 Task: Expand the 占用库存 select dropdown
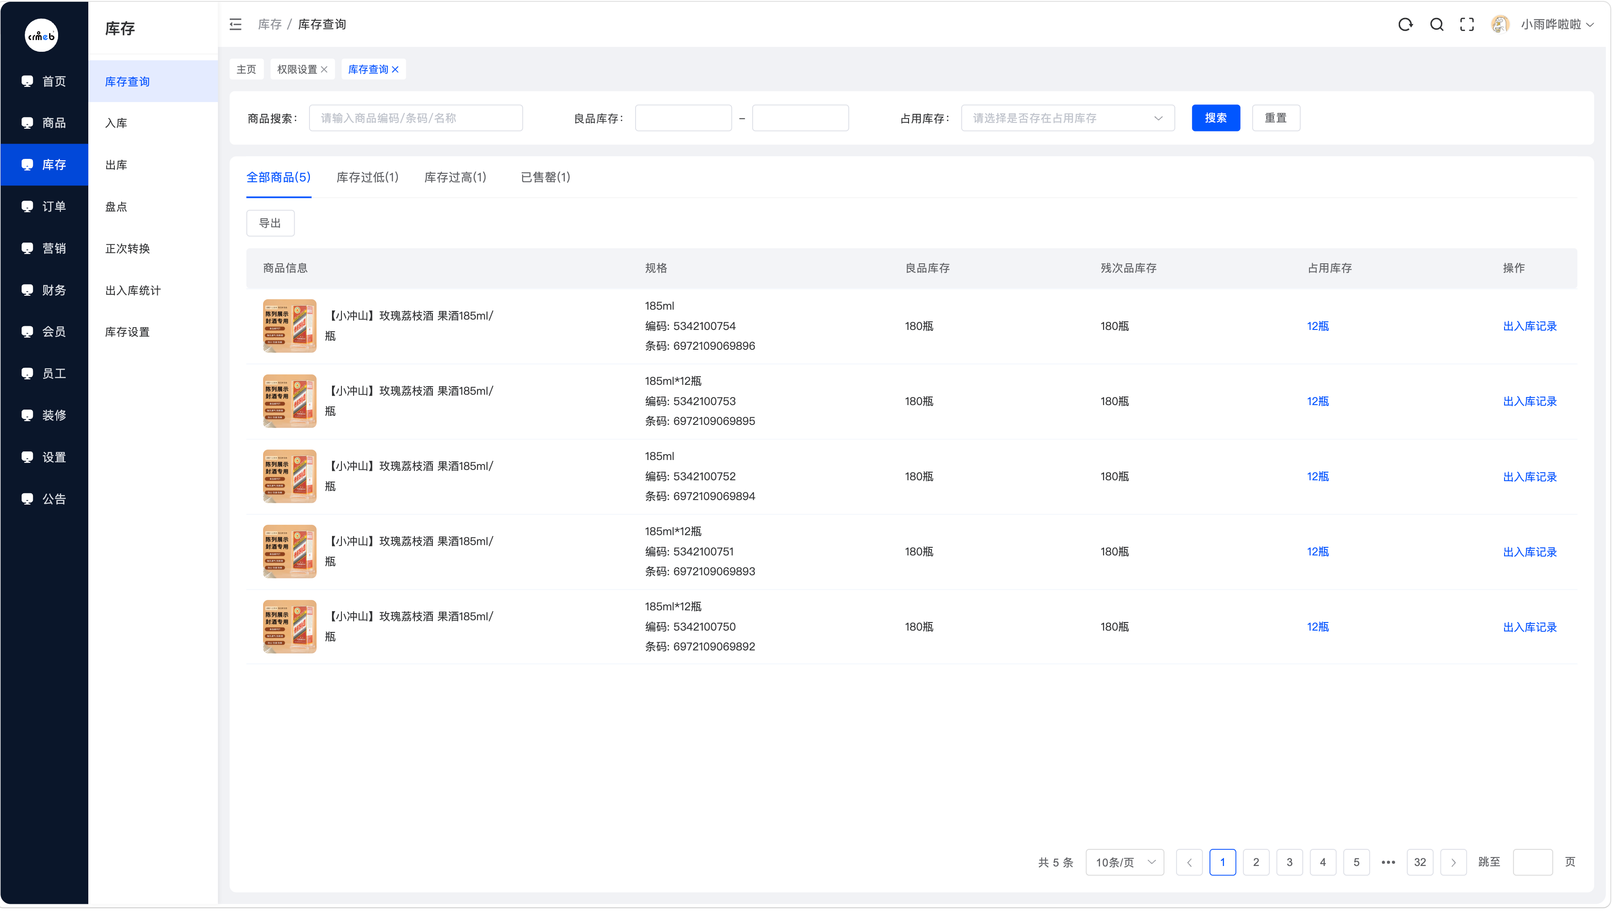coord(1068,118)
